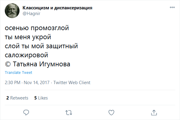View the list of 2 Retweets
The height and width of the screenshot is (120, 180).
[17, 98]
